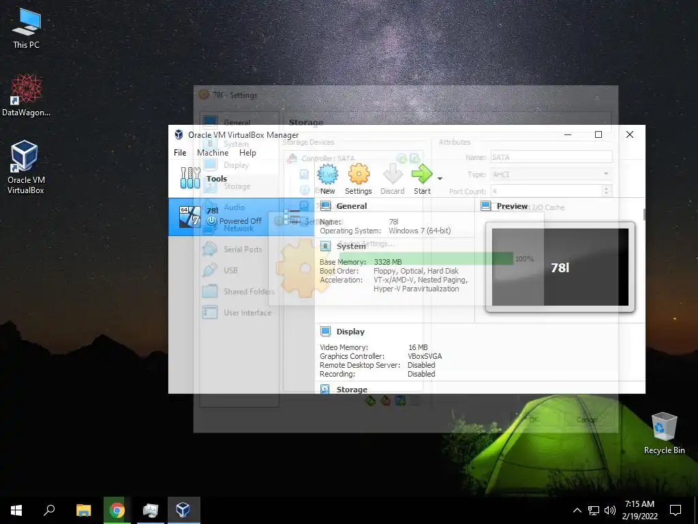Show hidden system tray icons

click(x=577, y=510)
